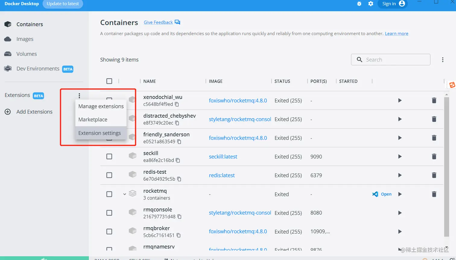456x260 pixels.
Task: Copy friendly_sanderson container ID
Action: [179, 142]
